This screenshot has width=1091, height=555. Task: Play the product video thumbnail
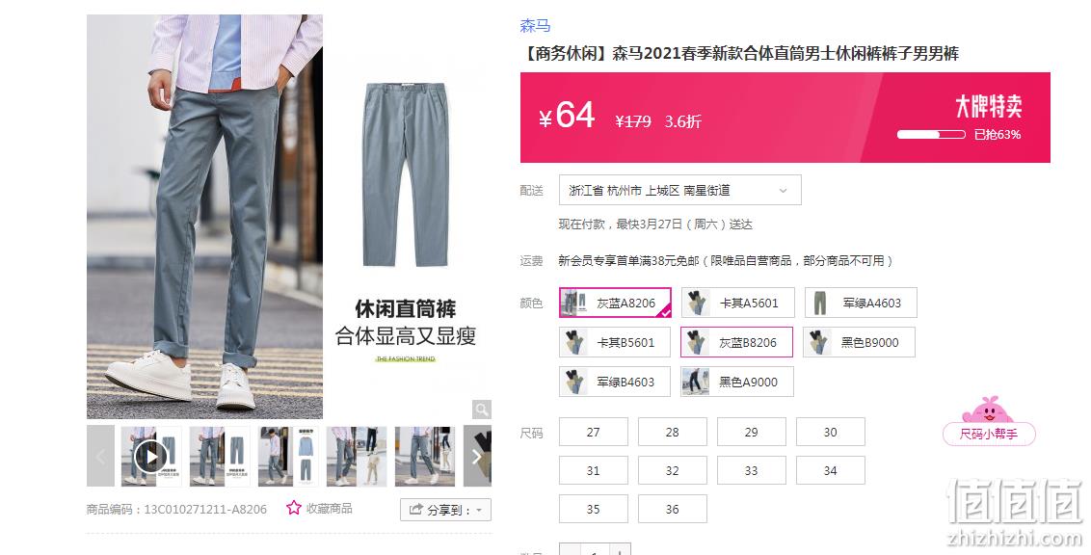pyautogui.click(x=151, y=457)
